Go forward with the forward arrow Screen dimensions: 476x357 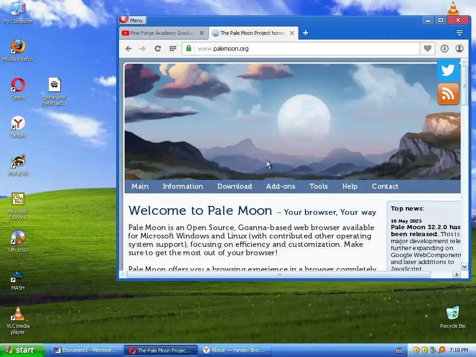[143, 48]
